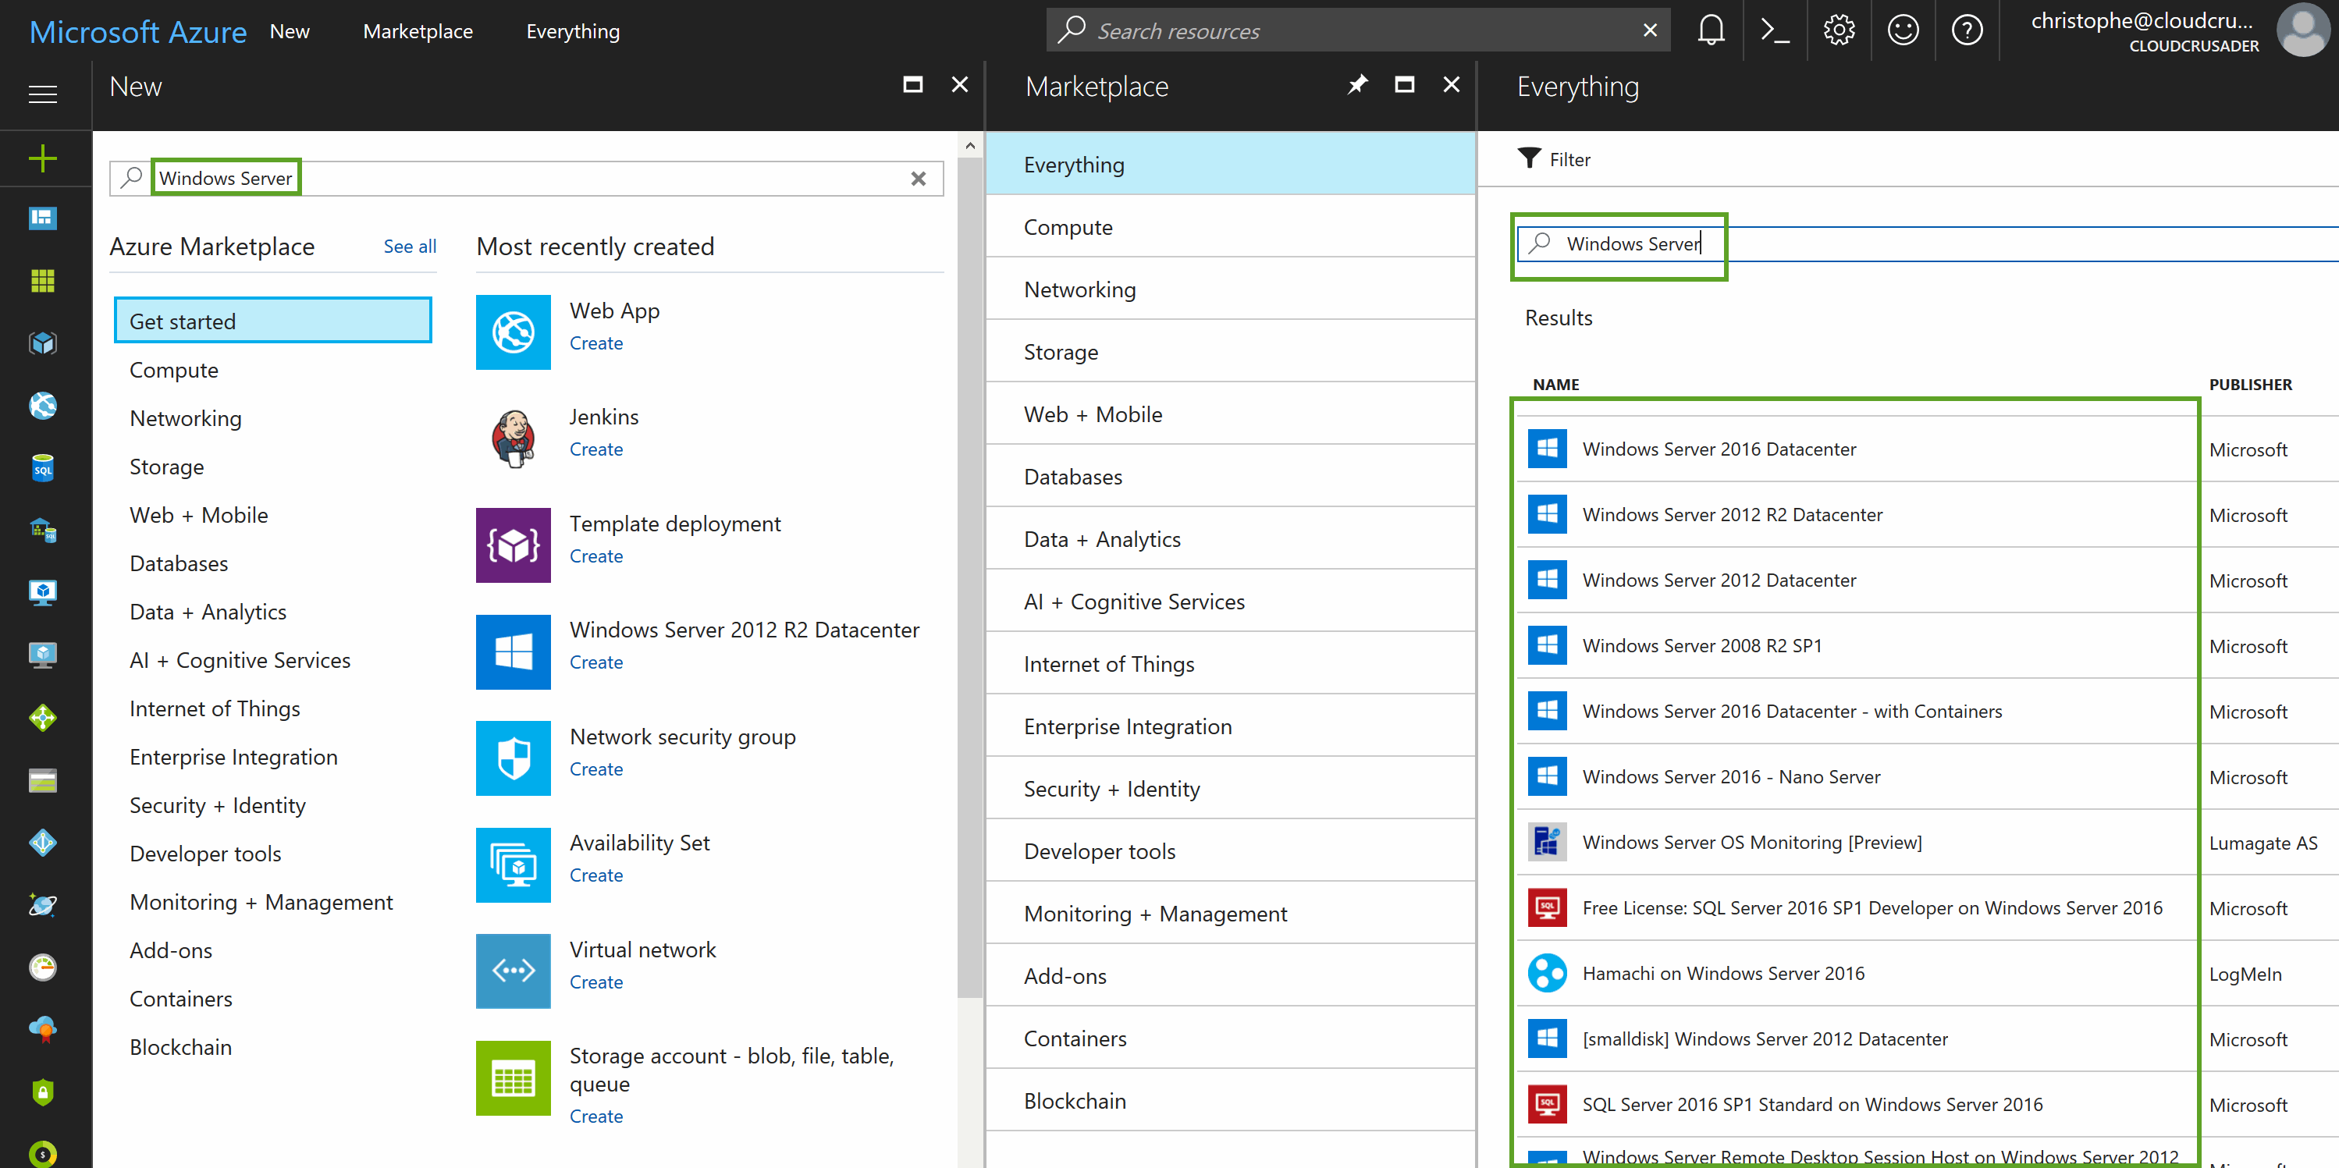Open Virtual machines monitor icon in sidebar
2339x1168 pixels.
coord(43,593)
